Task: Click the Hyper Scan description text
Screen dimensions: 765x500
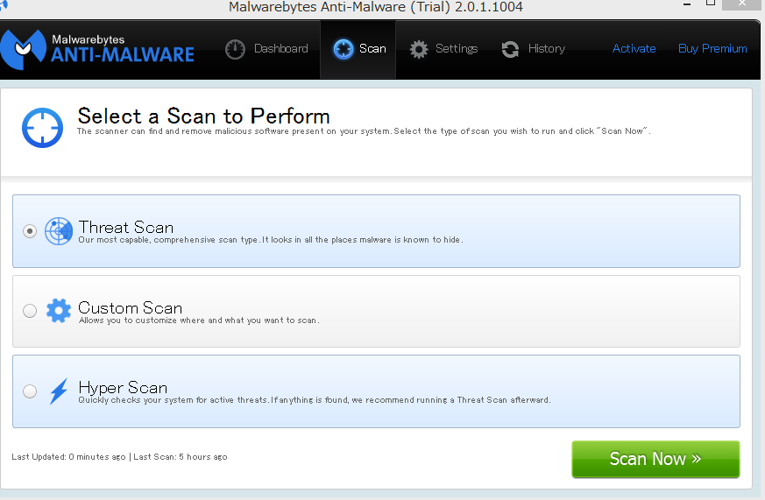Action: pos(315,400)
